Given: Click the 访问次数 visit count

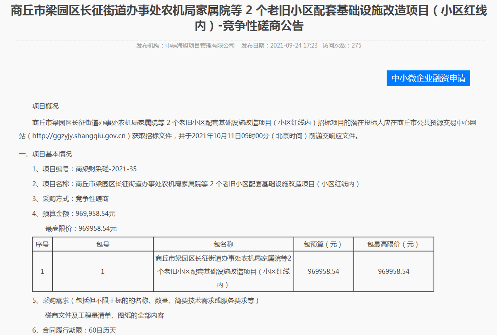Looking at the screenshot, I should tap(342, 46).
